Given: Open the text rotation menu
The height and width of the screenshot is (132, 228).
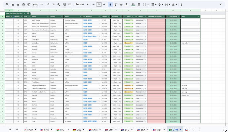Looking at the screenshot, I should pos(174,5).
